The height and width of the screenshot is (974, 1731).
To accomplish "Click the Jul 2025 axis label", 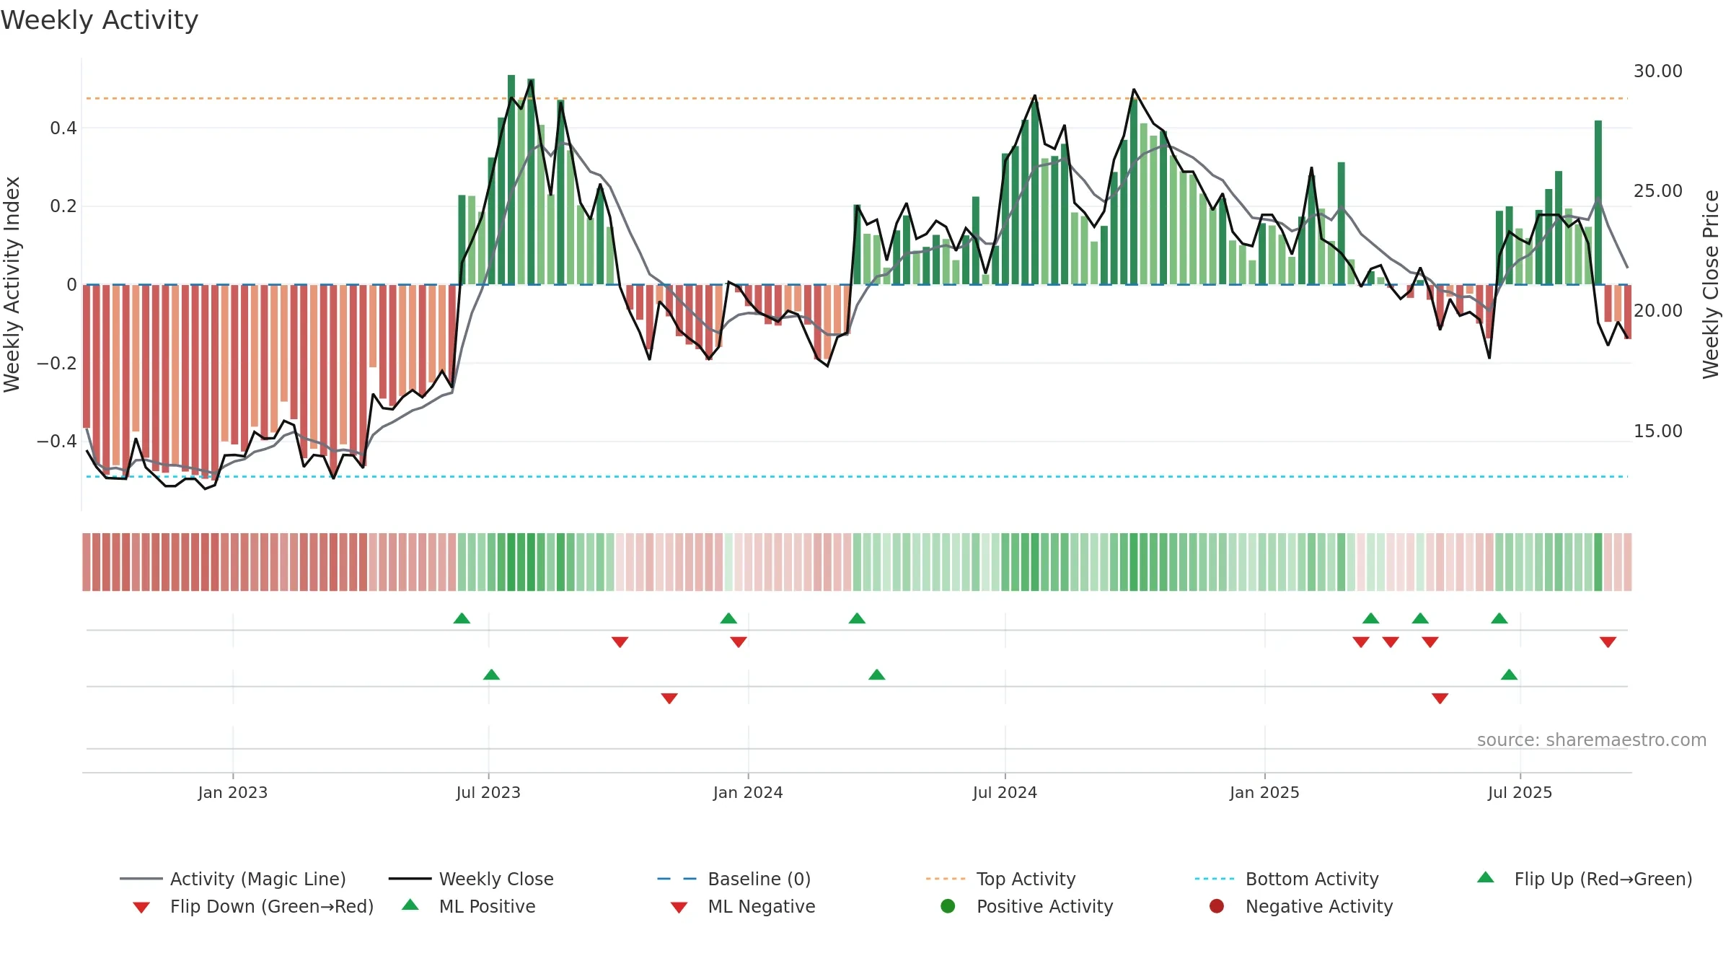I will click(1520, 793).
